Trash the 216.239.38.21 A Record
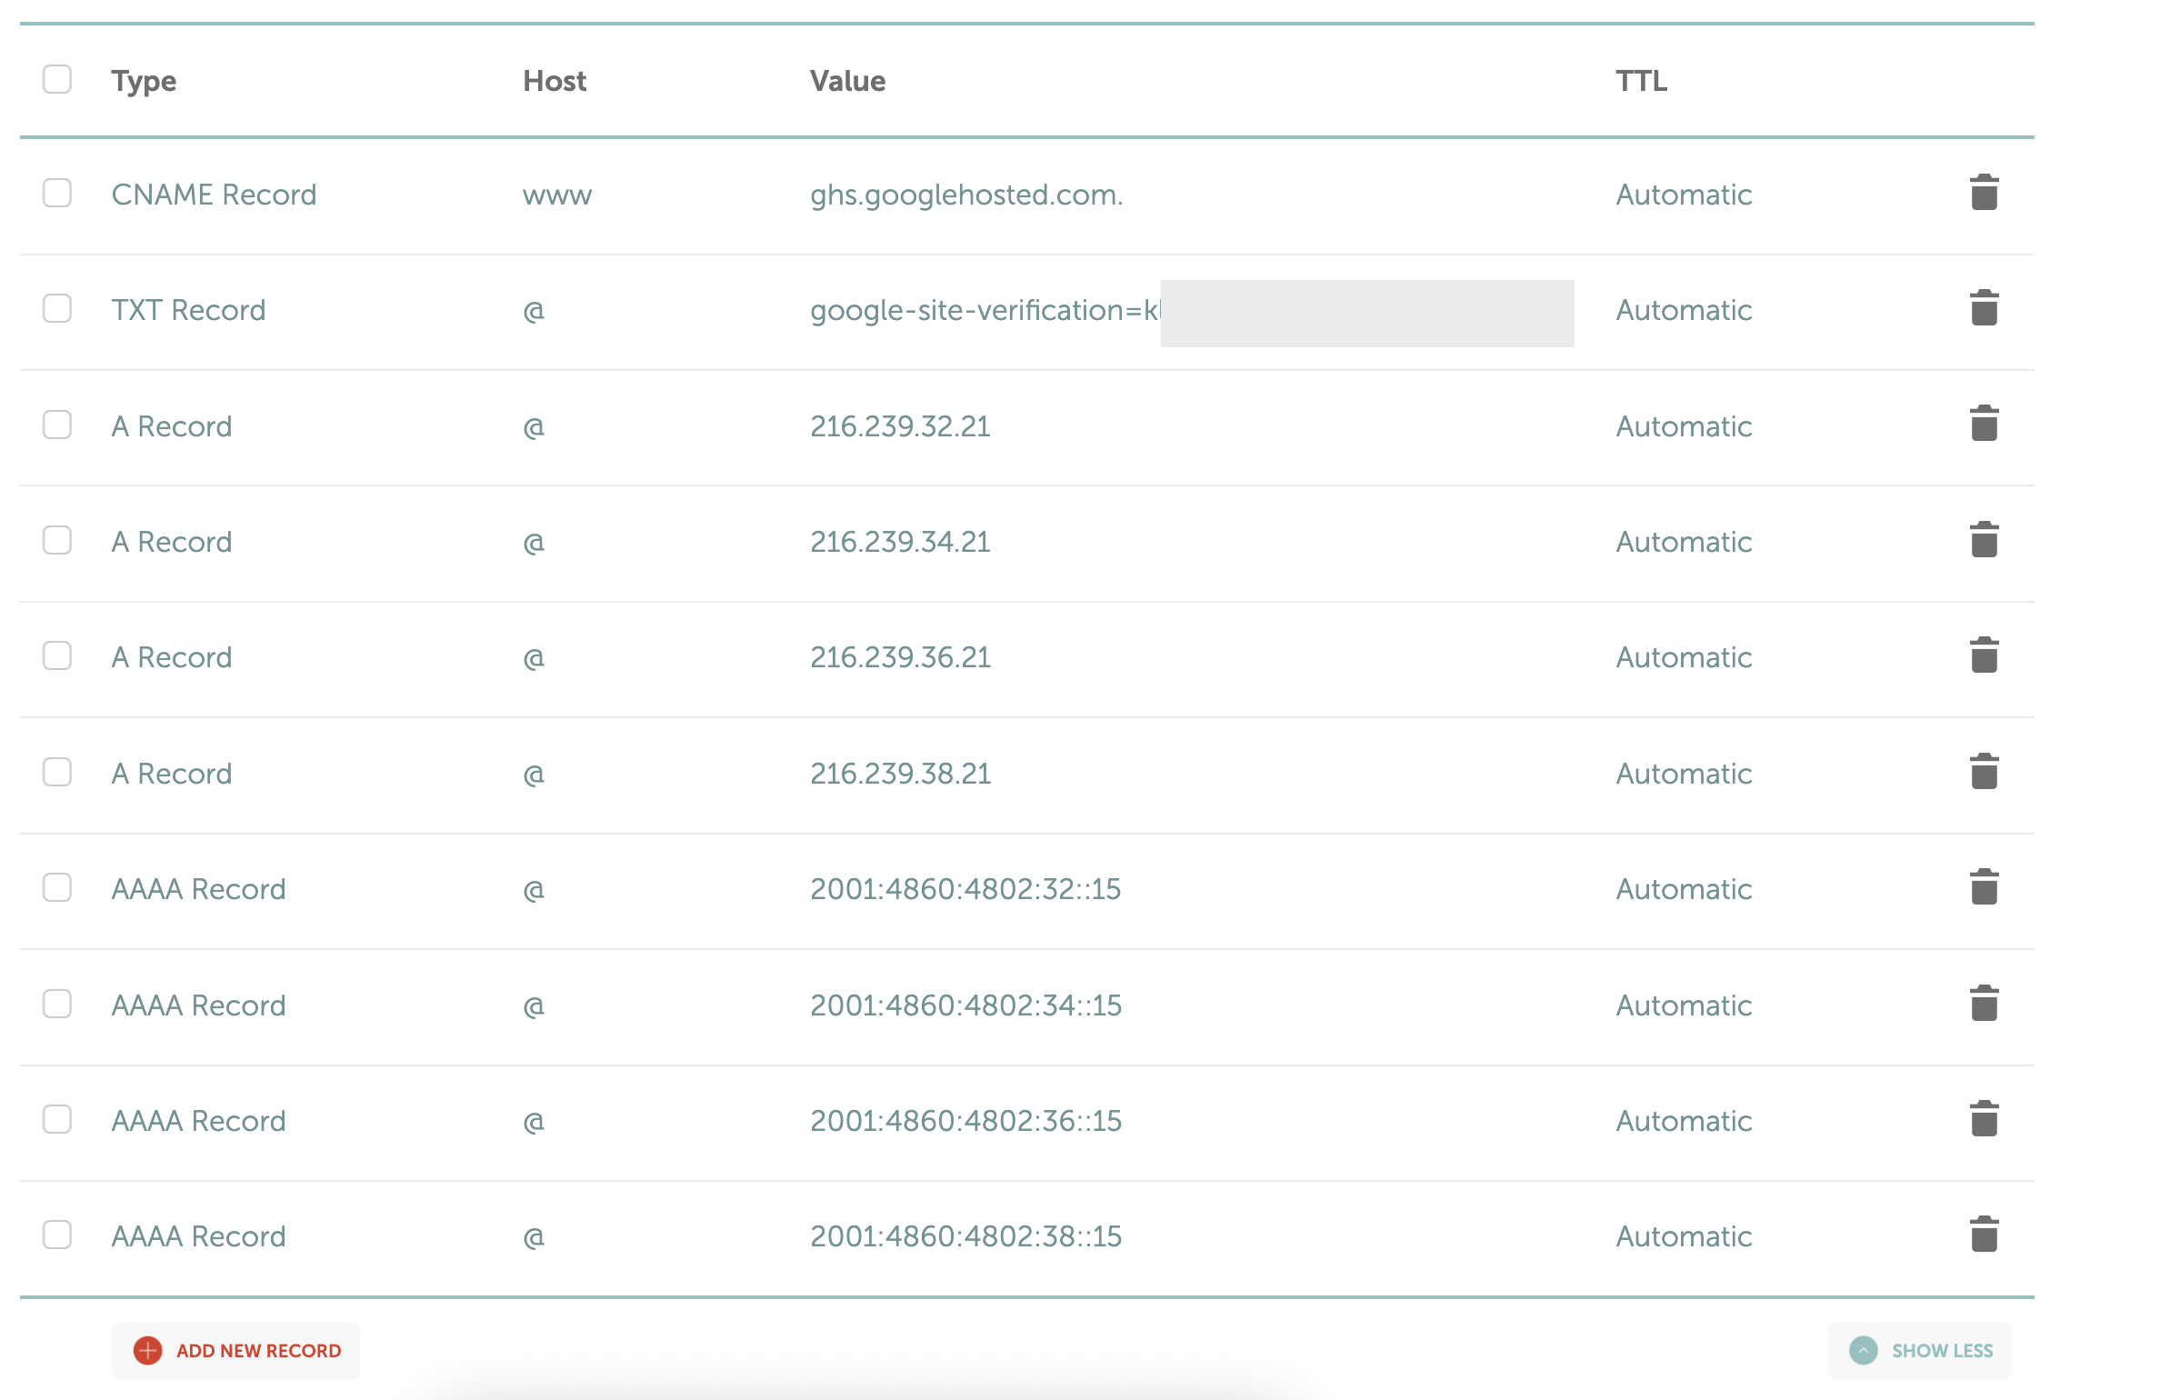The height and width of the screenshot is (1400, 2180). pos(1984,772)
